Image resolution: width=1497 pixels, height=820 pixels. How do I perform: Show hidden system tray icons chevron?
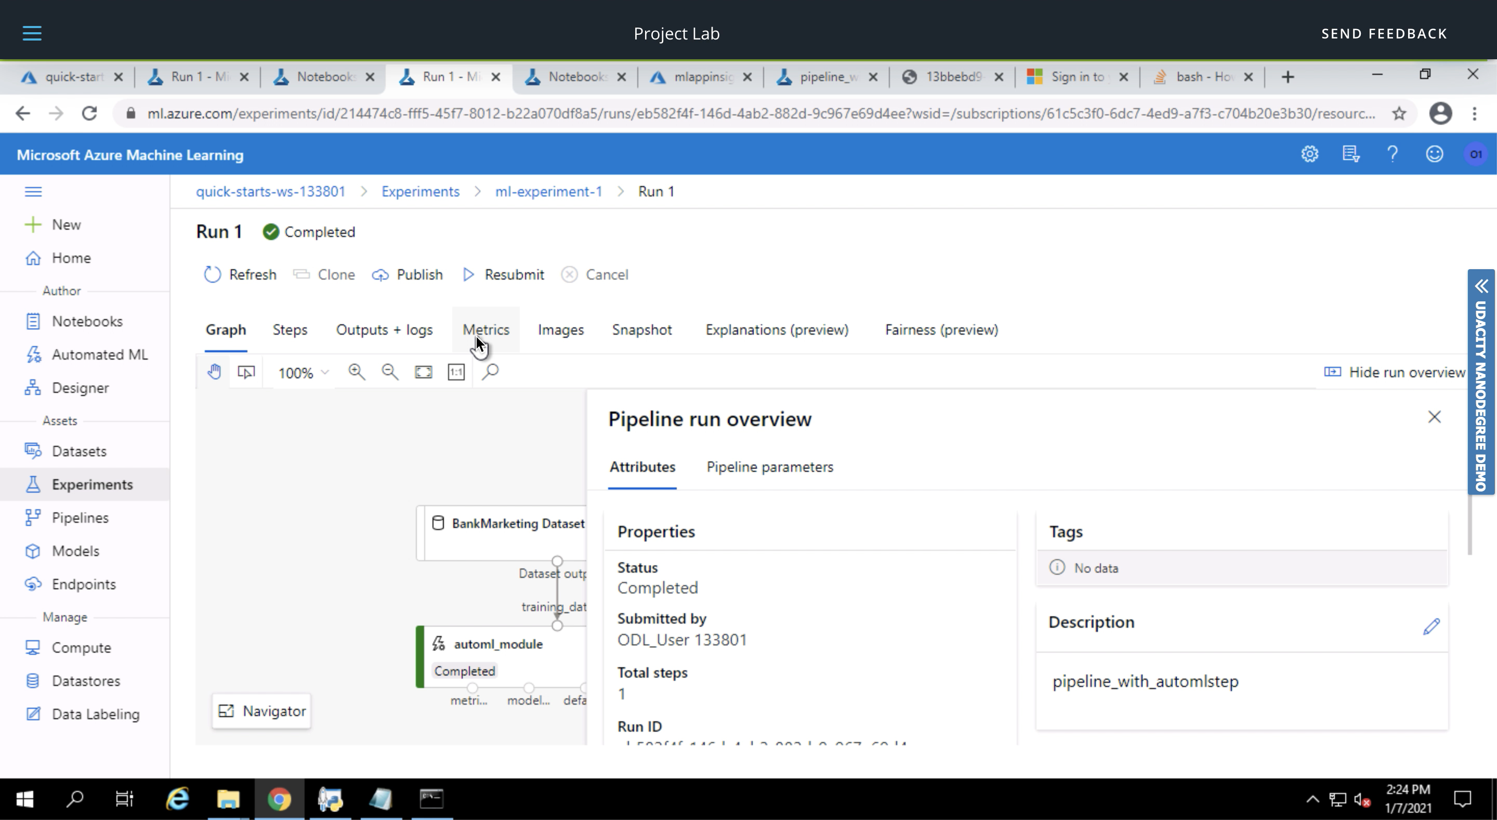click(x=1312, y=799)
